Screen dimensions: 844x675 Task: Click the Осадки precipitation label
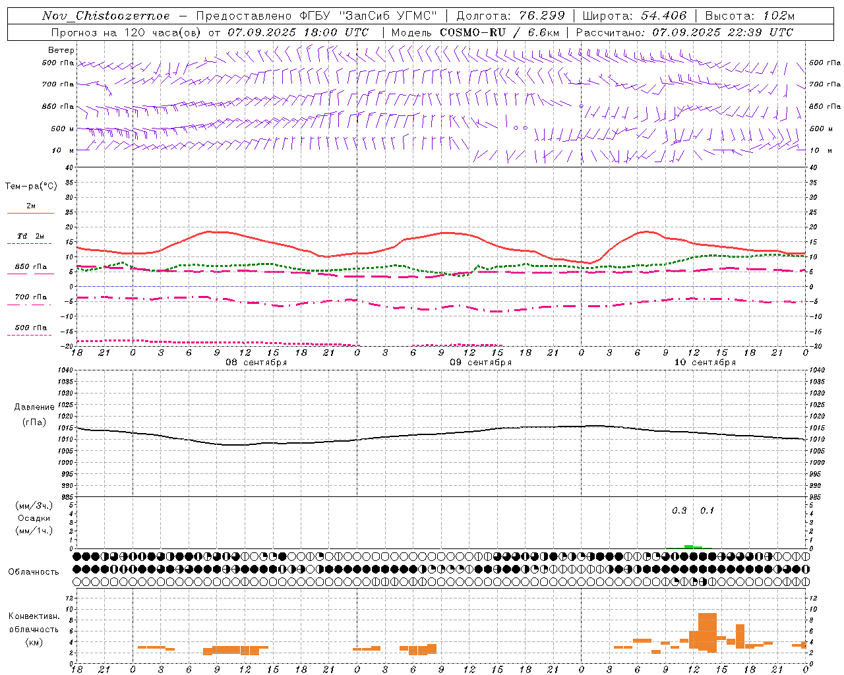click(34, 518)
